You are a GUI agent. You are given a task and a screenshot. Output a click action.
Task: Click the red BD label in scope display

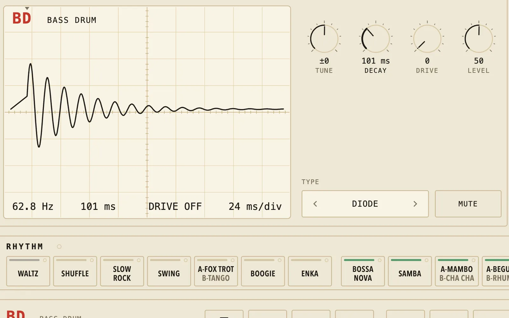click(22, 18)
